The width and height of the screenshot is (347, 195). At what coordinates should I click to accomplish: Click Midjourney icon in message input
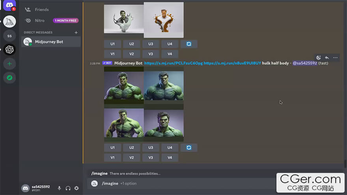[95, 184]
